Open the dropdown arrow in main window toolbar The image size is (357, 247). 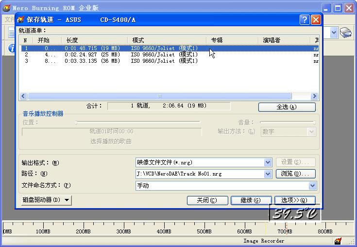tap(334, 33)
